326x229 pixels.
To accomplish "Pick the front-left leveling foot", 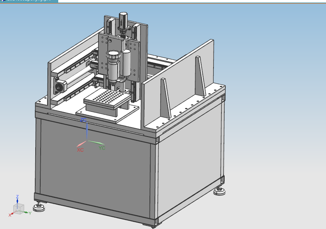I will click(x=39, y=207).
